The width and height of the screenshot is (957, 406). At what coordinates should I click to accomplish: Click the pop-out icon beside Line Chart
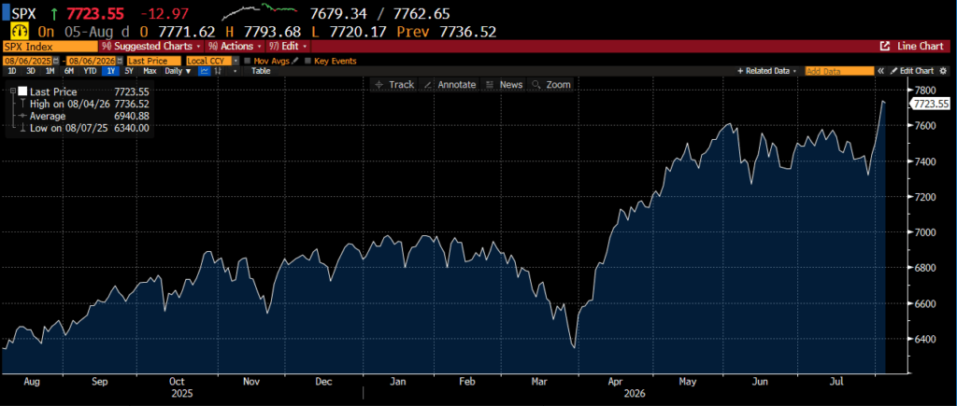click(x=885, y=47)
